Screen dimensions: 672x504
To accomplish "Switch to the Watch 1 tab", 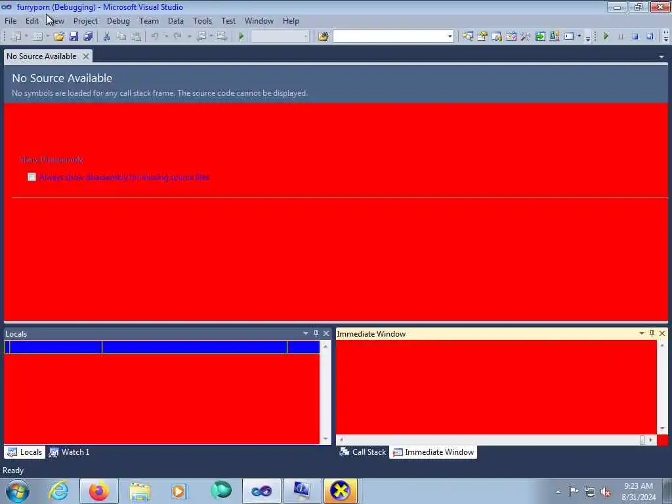I will coord(70,451).
